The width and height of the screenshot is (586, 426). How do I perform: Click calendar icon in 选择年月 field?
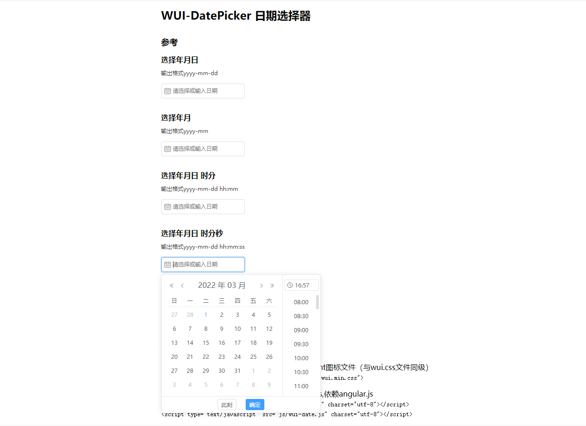pyautogui.click(x=168, y=149)
